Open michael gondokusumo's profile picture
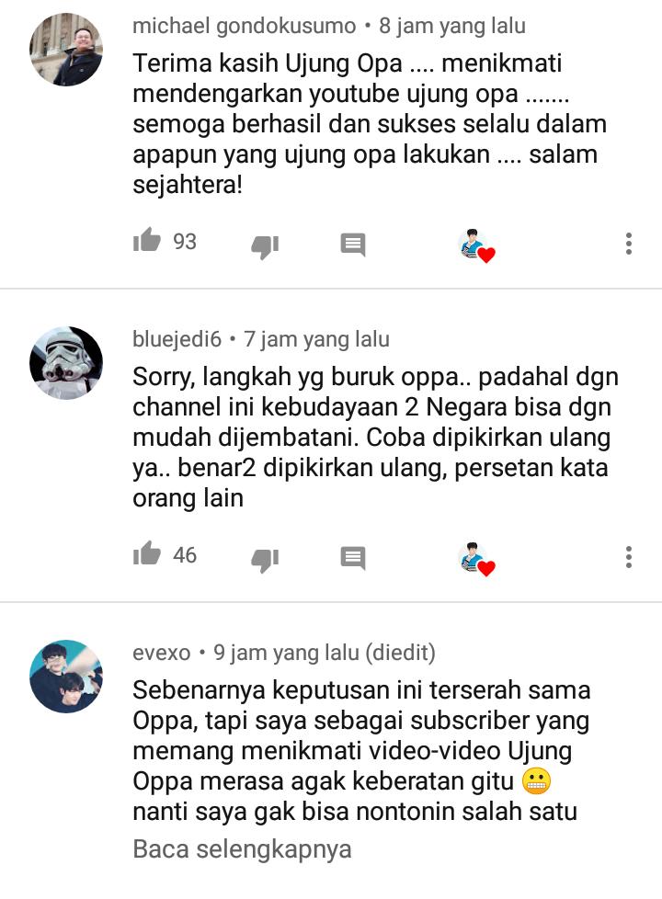 click(66, 50)
